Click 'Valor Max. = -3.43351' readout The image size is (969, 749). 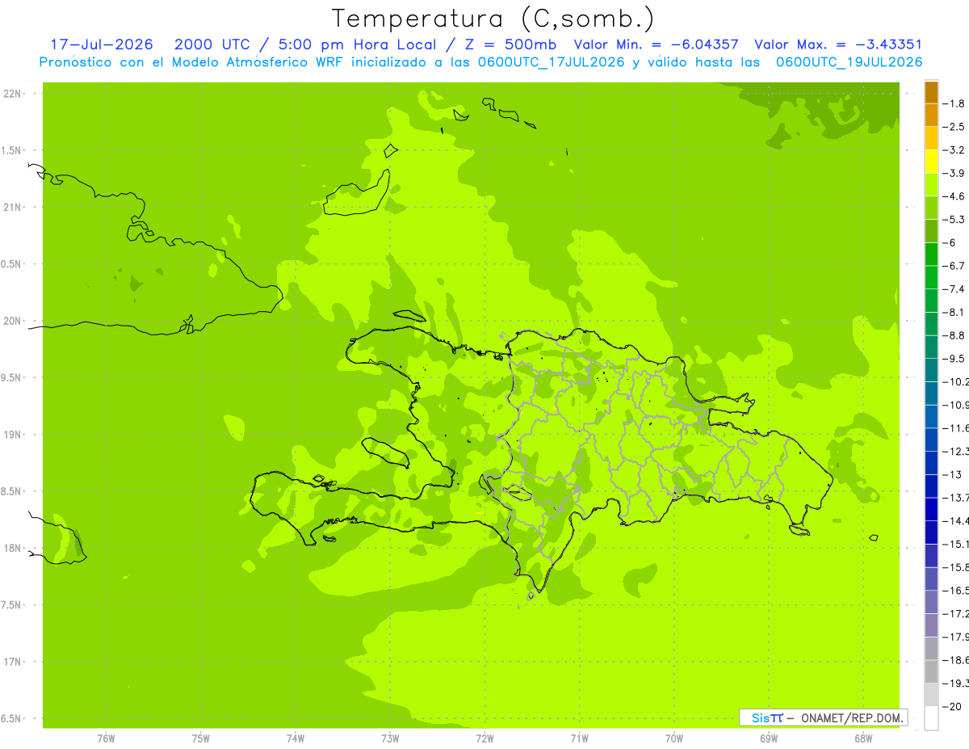pos(838,44)
